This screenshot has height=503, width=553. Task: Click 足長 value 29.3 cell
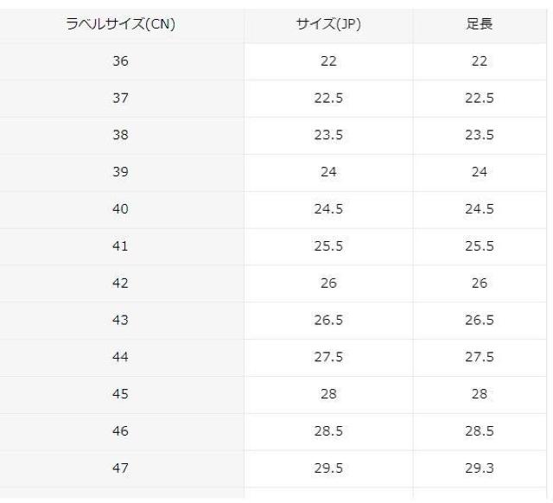coord(480,468)
